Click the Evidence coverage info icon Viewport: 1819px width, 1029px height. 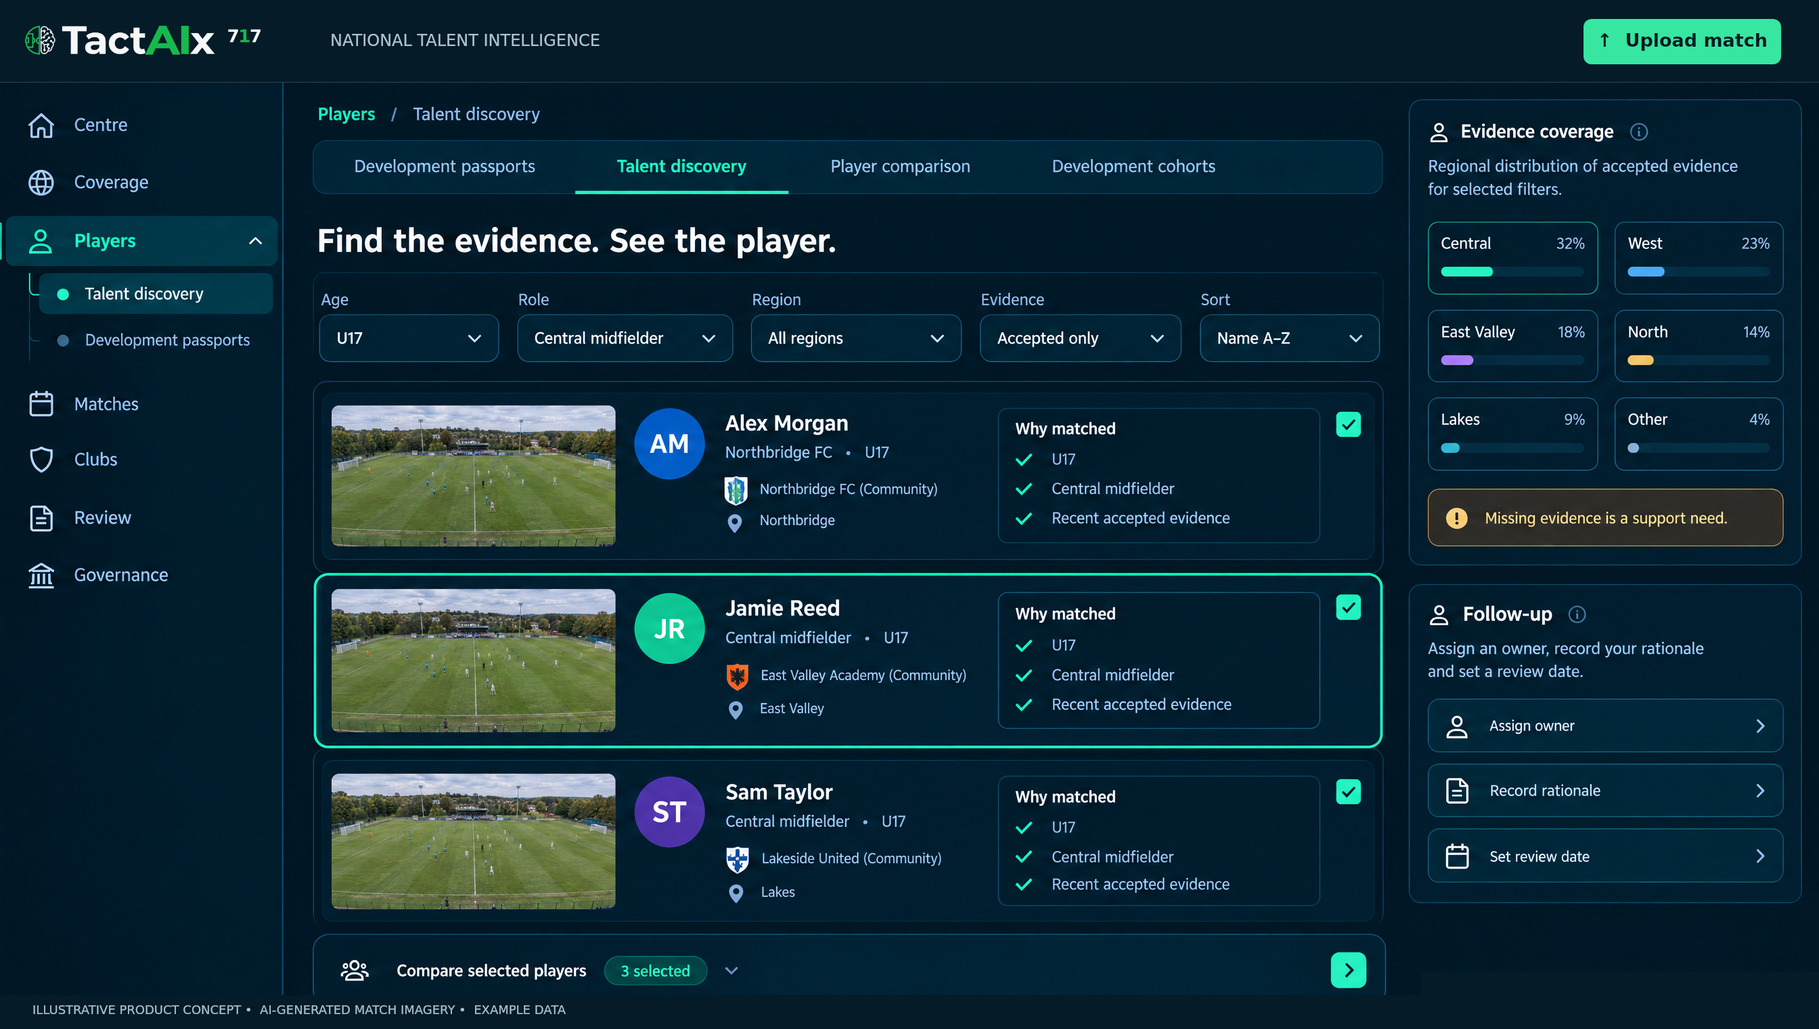(x=1639, y=132)
